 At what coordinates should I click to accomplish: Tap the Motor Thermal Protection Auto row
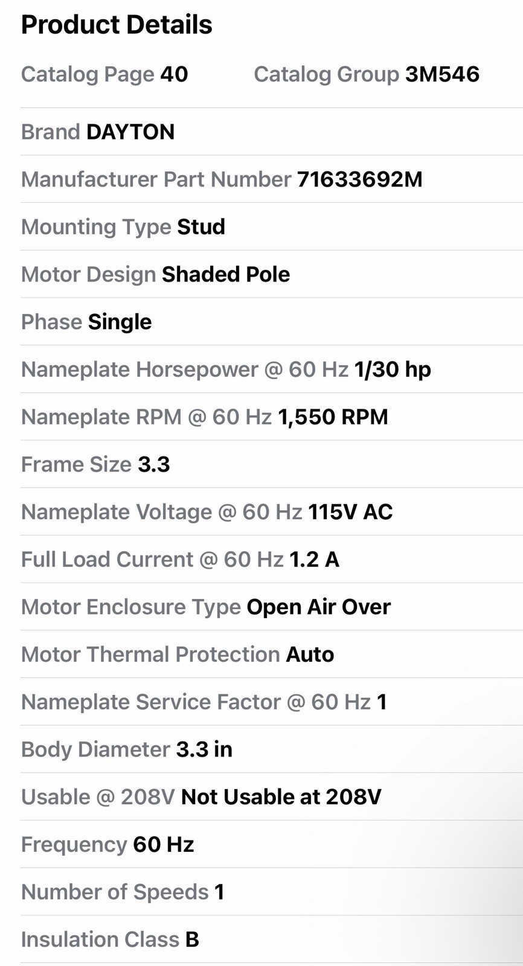pyautogui.click(x=272, y=654)
